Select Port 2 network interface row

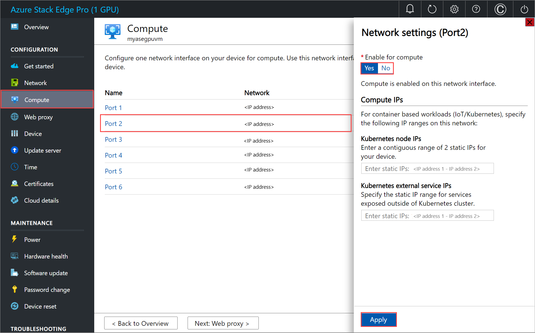227,124
